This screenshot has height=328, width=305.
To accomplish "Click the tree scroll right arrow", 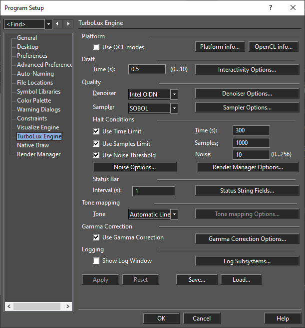I will [x=67, y=306].
